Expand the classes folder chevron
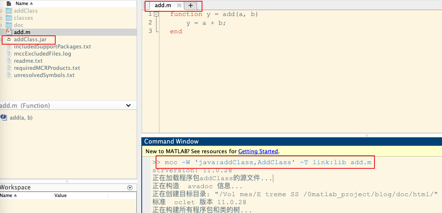This screenshot has width=442, height=213. point(1,18)
